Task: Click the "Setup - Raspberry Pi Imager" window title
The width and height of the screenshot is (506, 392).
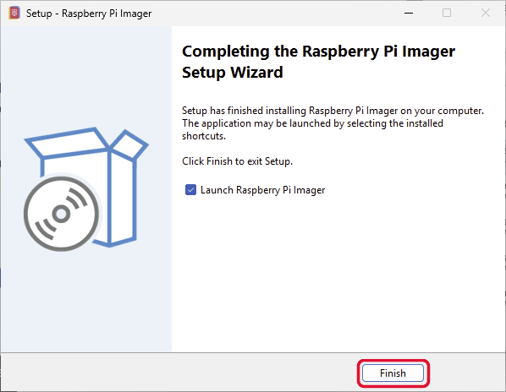Action: (x=89, y=14)
